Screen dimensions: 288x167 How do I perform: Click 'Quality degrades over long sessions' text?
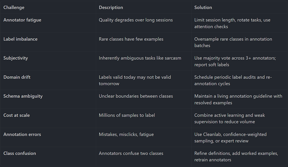pos(136,20)
